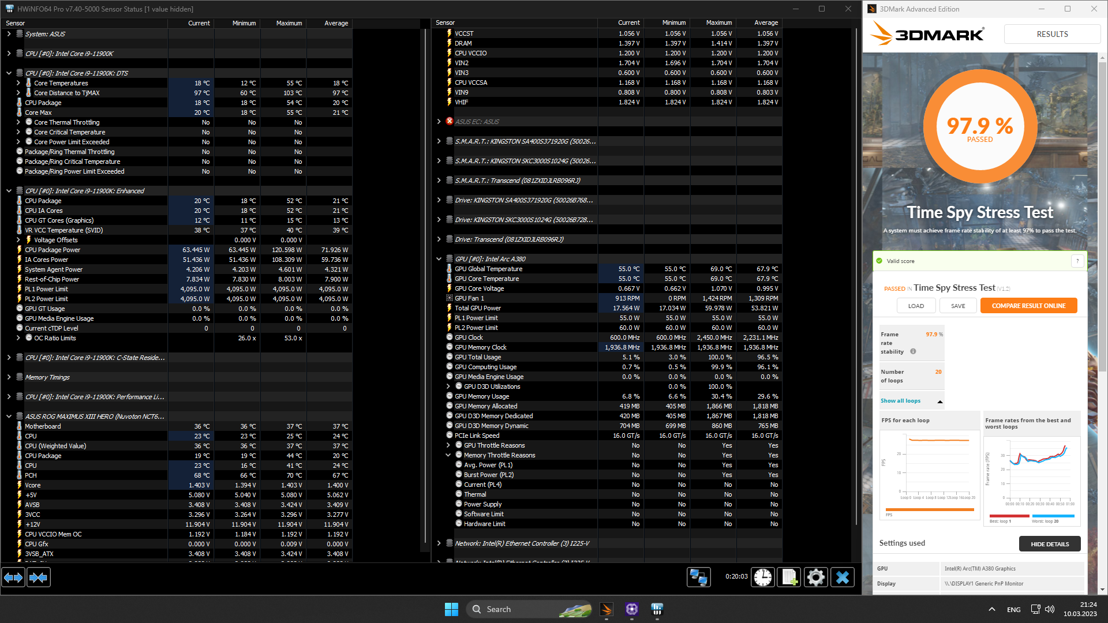Image resolution: width=1108 pixels, height=623 pixels.
Task: Click the frame rate stability info icon
Action: pyautogui.click(x=913, y=351)
